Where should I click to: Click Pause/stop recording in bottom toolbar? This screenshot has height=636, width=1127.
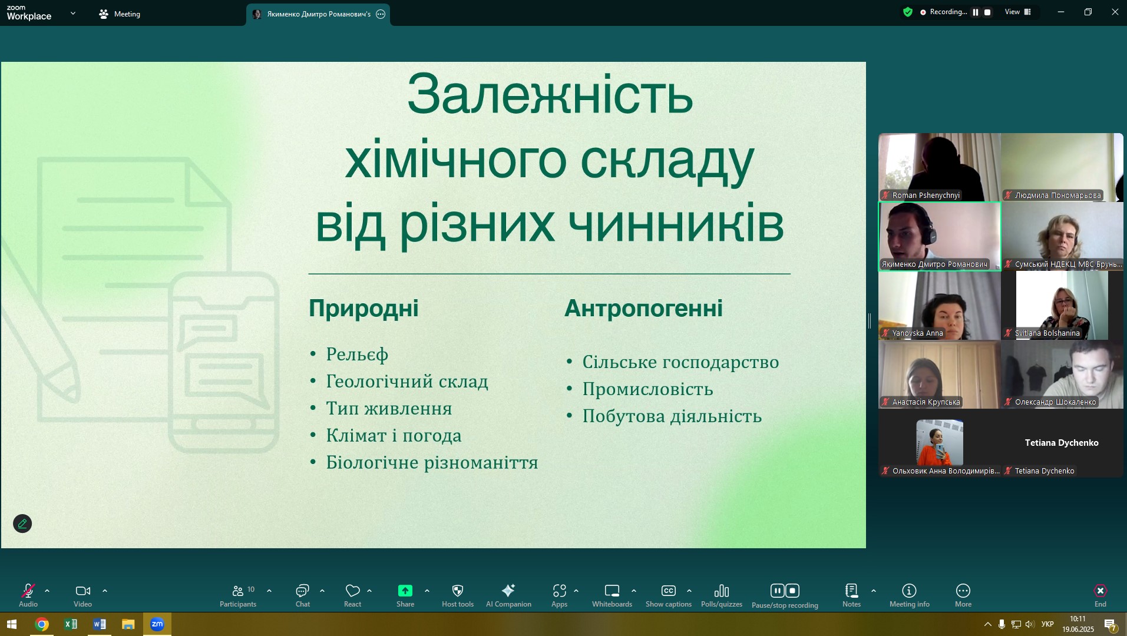click(785, 595)
